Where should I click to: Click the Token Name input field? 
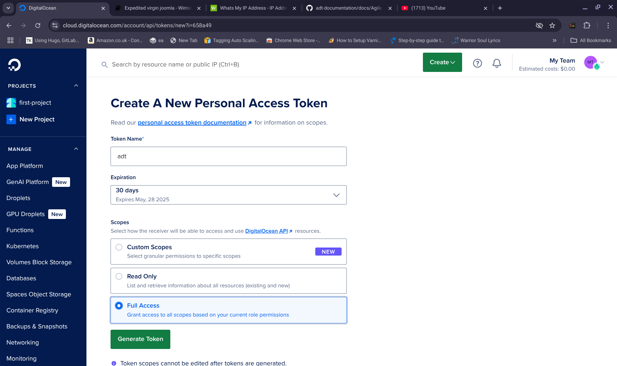pos(228,156)
